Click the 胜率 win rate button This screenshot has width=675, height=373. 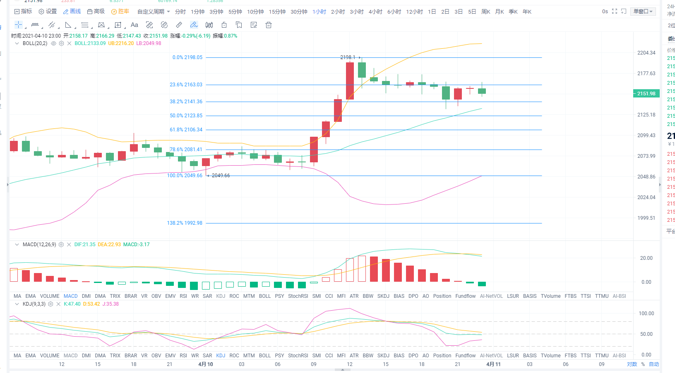(x=120, y=12)
